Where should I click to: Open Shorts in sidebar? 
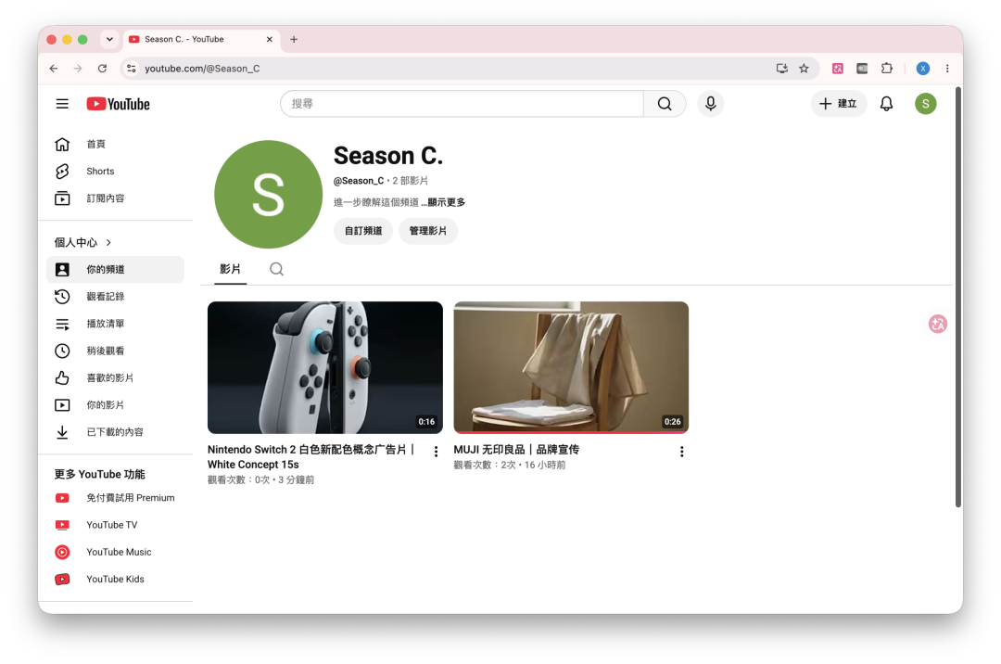115,172
